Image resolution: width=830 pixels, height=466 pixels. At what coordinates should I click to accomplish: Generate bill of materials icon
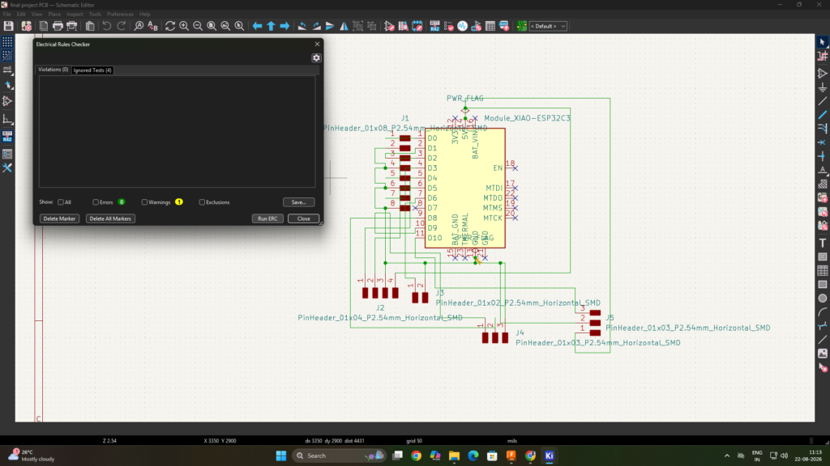point(504,26)
